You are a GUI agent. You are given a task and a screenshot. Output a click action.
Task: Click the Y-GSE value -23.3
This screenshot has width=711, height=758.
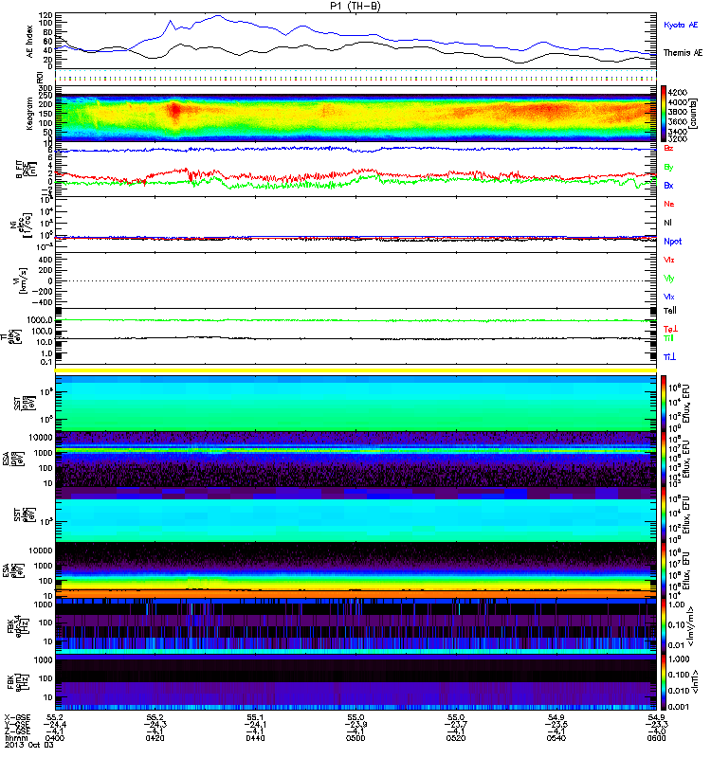656,725
